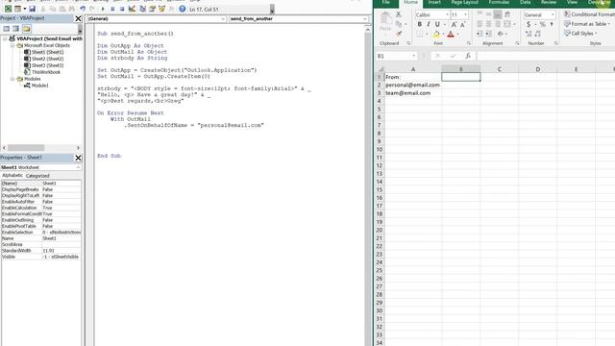Click Fill Color yellow bucket swatch
This screenshot has height=346, width=615.
[436, 35]
